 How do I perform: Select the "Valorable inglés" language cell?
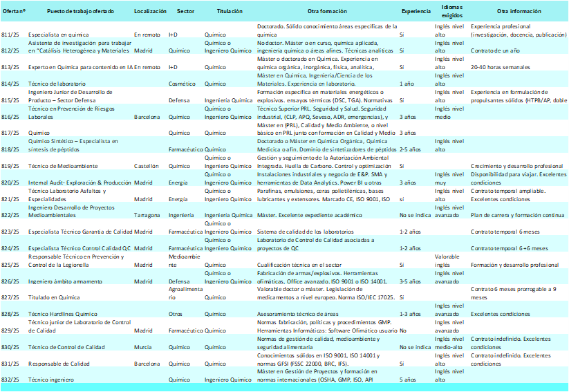tap(447, 261)
